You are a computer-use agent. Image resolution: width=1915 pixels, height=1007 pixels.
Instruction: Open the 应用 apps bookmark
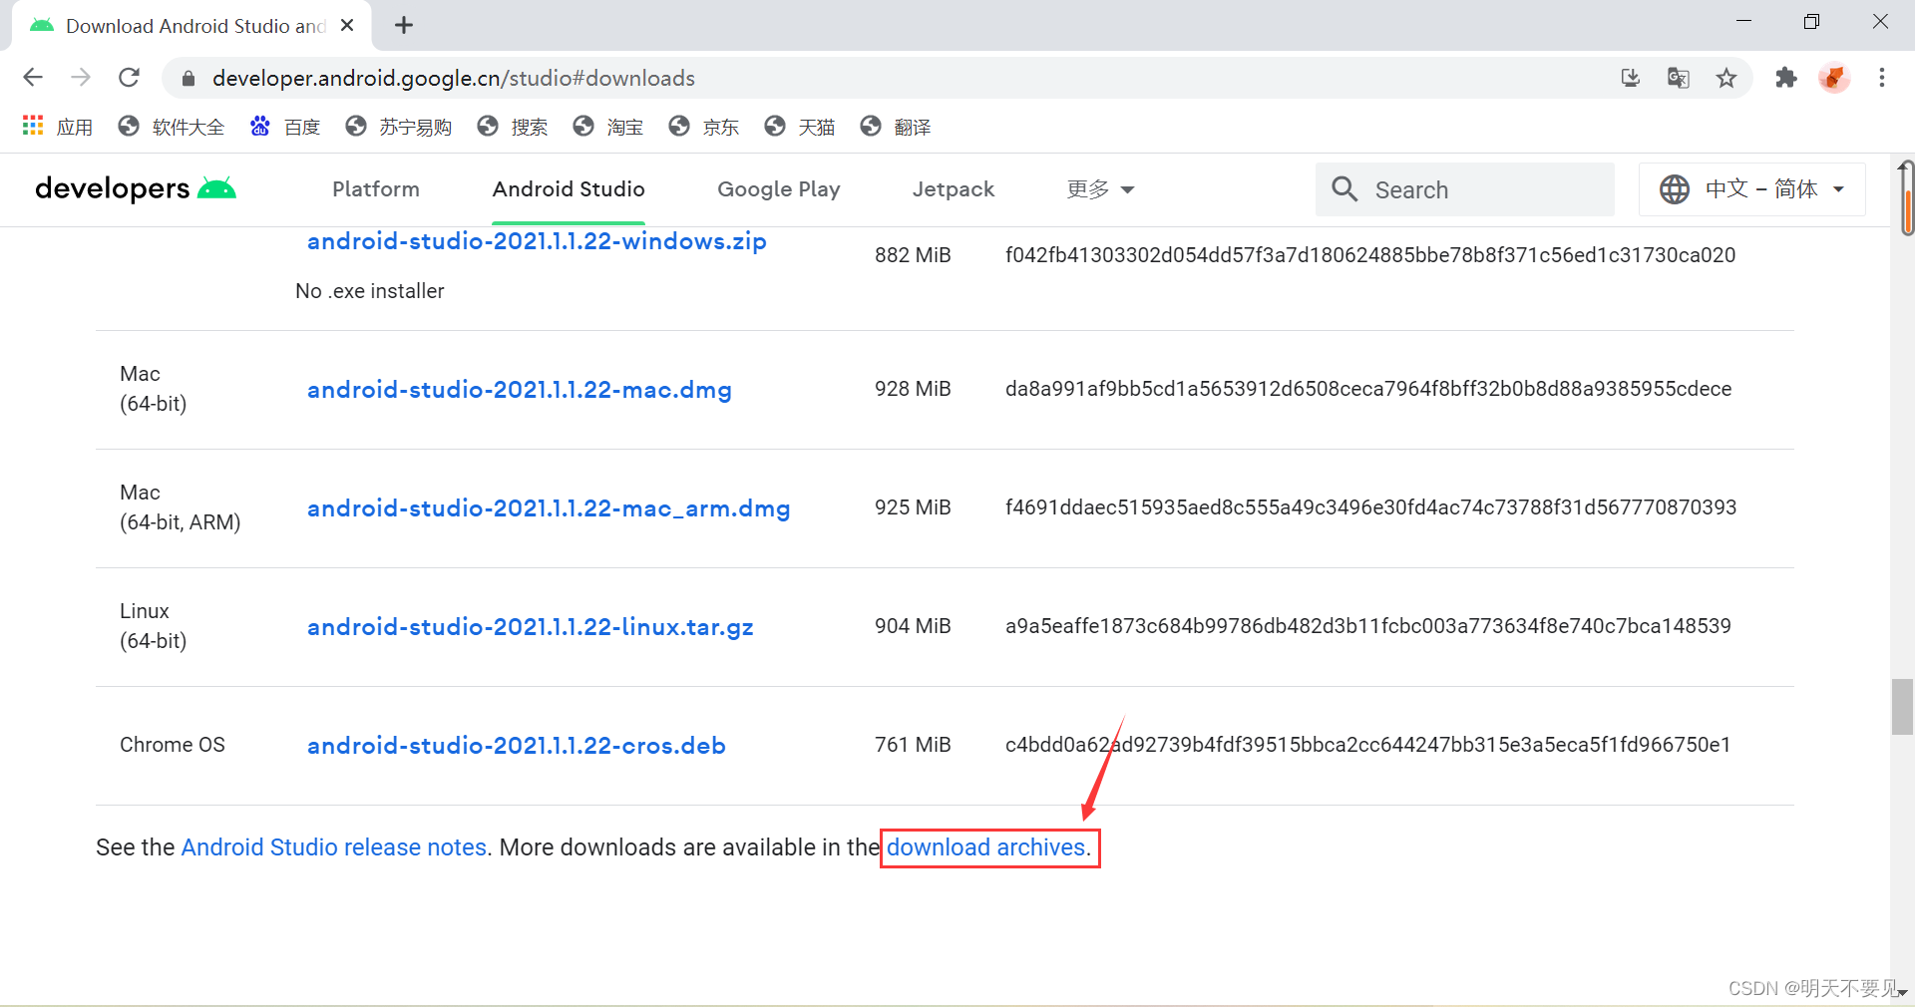pos(58,127)
